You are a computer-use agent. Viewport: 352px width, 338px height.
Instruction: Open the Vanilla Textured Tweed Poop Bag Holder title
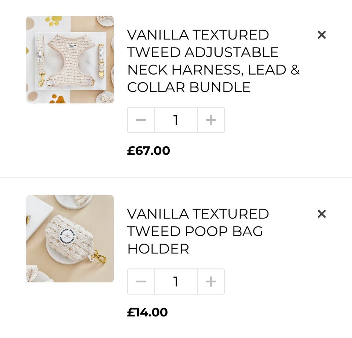click(198, 231)
